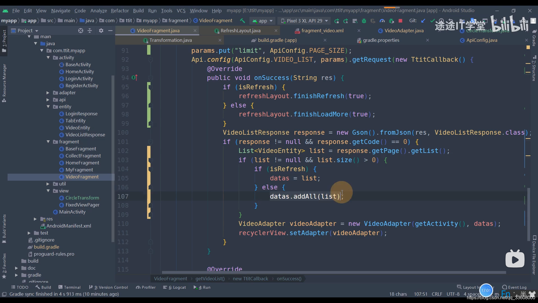
Task: Click the Make Project hammer icon
Action: (x=242, y=21)
